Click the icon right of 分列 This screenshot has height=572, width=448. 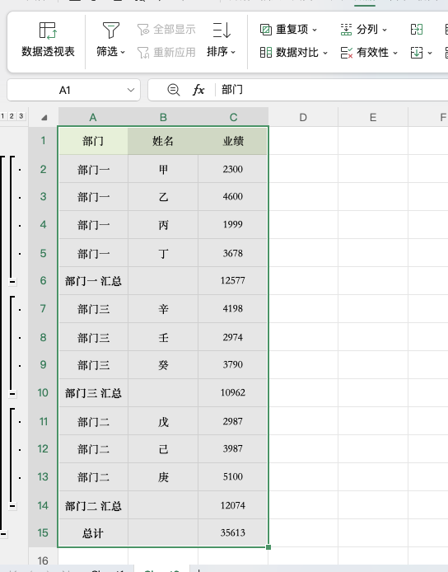coord(417,30)
